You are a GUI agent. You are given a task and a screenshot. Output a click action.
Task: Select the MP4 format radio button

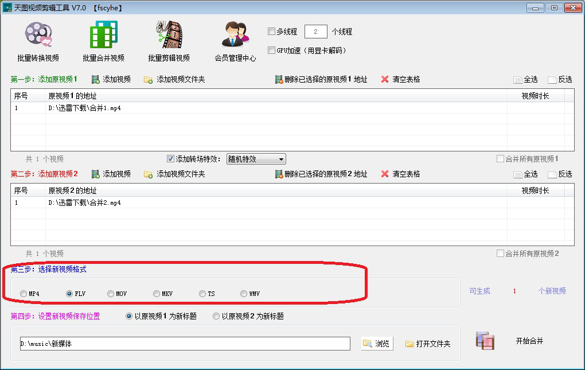click(x=24, y=294)
